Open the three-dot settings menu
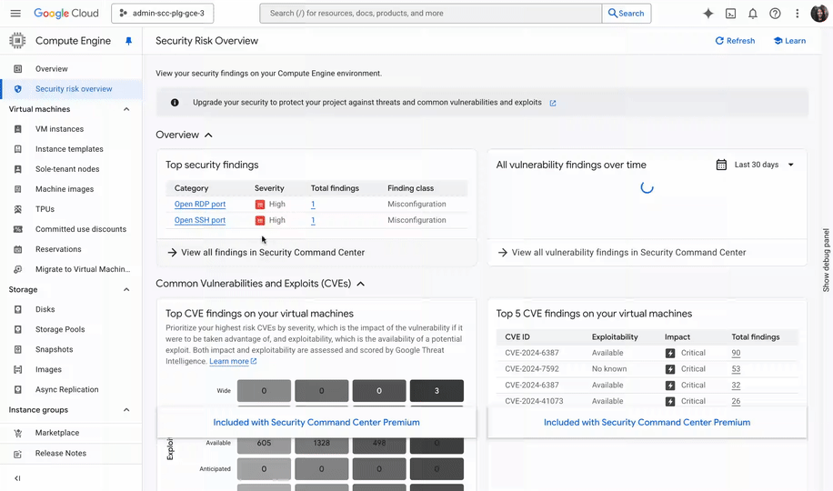 point(798,14)
